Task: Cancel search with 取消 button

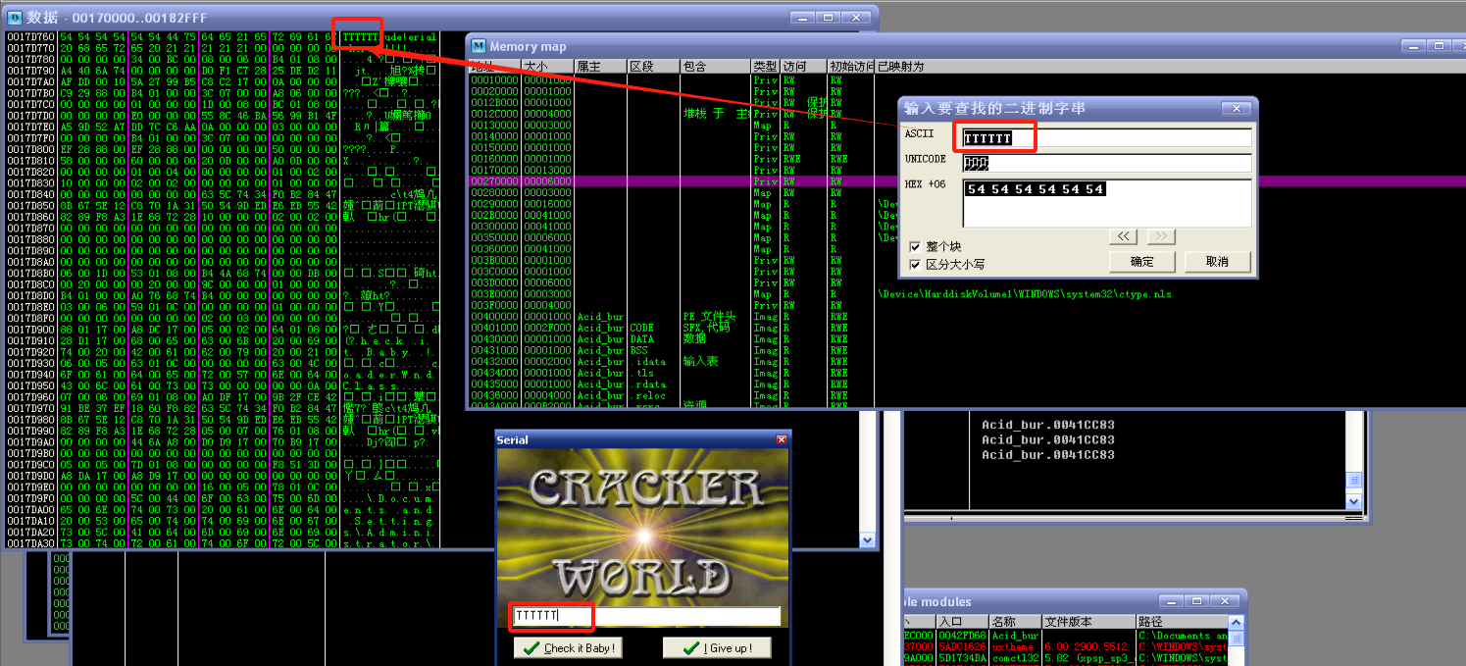Action: pyautogui.click(x=1217, y=262)
